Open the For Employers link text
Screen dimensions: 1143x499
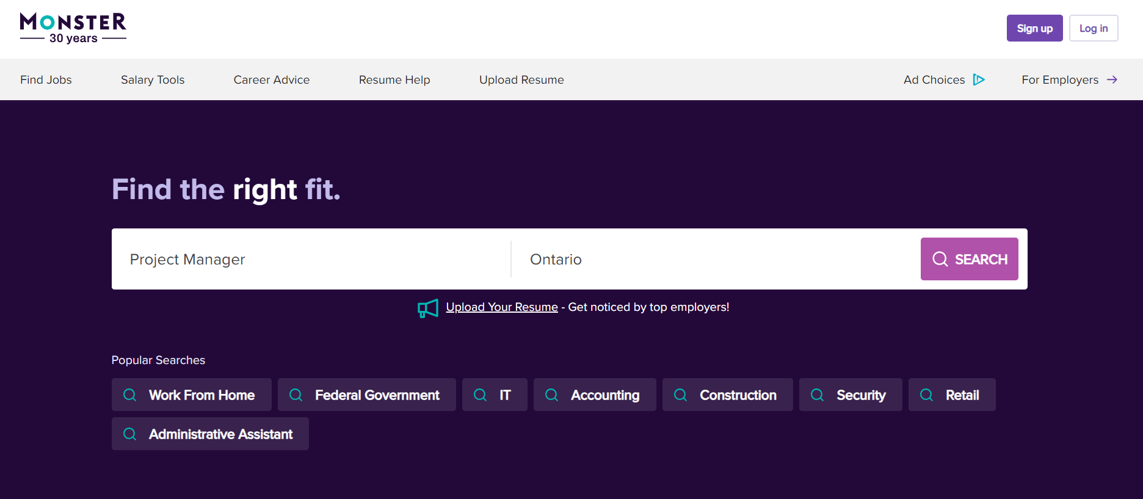(1060, 79)
